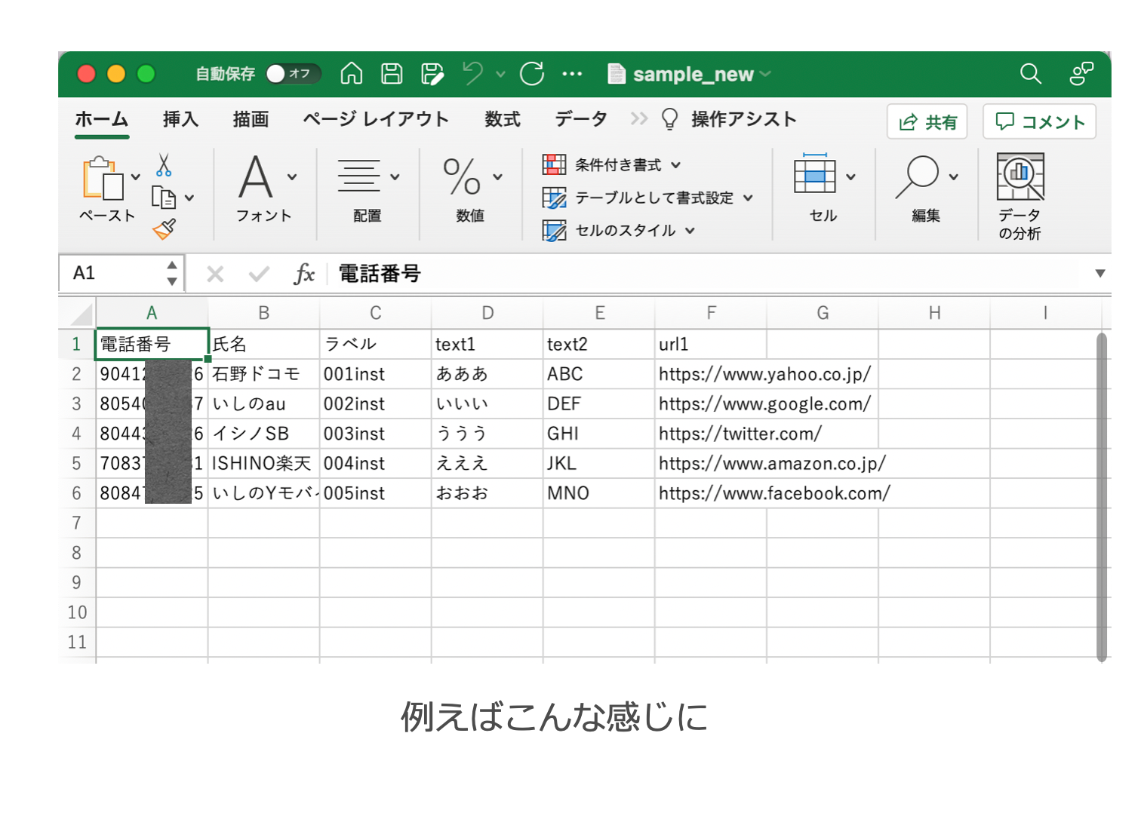Image resolution: width=1141 pixels, height=819 pixels.
Task: Click the Save floppy disk icon
Action: pos(391,74)
